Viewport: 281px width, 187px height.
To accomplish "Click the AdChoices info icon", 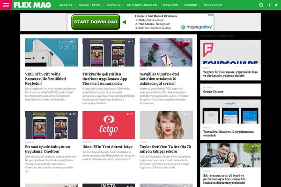I will click(x=209, y=14).
